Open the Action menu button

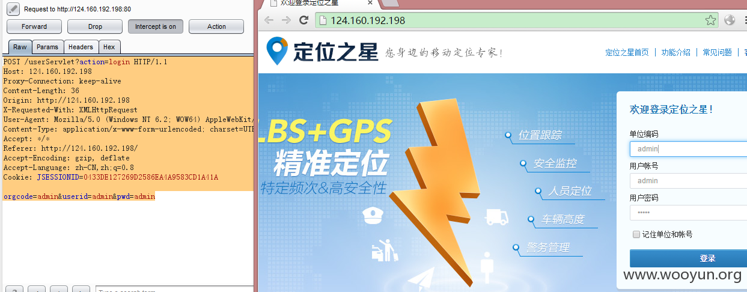tap(216, 26)
